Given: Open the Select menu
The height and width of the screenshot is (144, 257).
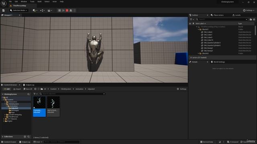Looking at the screenshot, I should [47, 2].
